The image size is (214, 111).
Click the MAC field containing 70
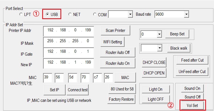[85, 78]
